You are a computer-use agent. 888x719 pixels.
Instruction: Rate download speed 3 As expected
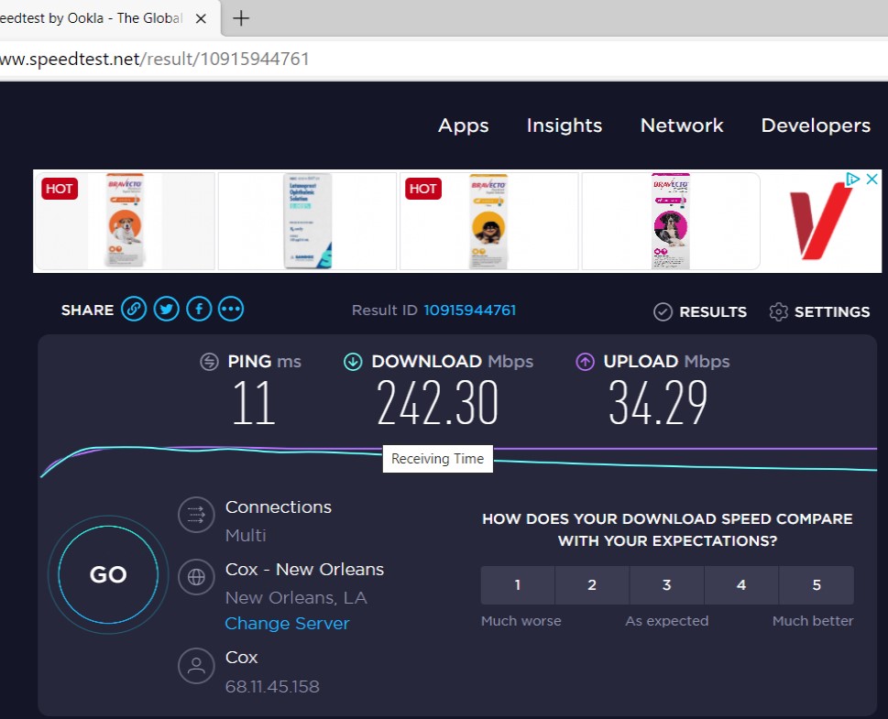click(x=666, y=585)
